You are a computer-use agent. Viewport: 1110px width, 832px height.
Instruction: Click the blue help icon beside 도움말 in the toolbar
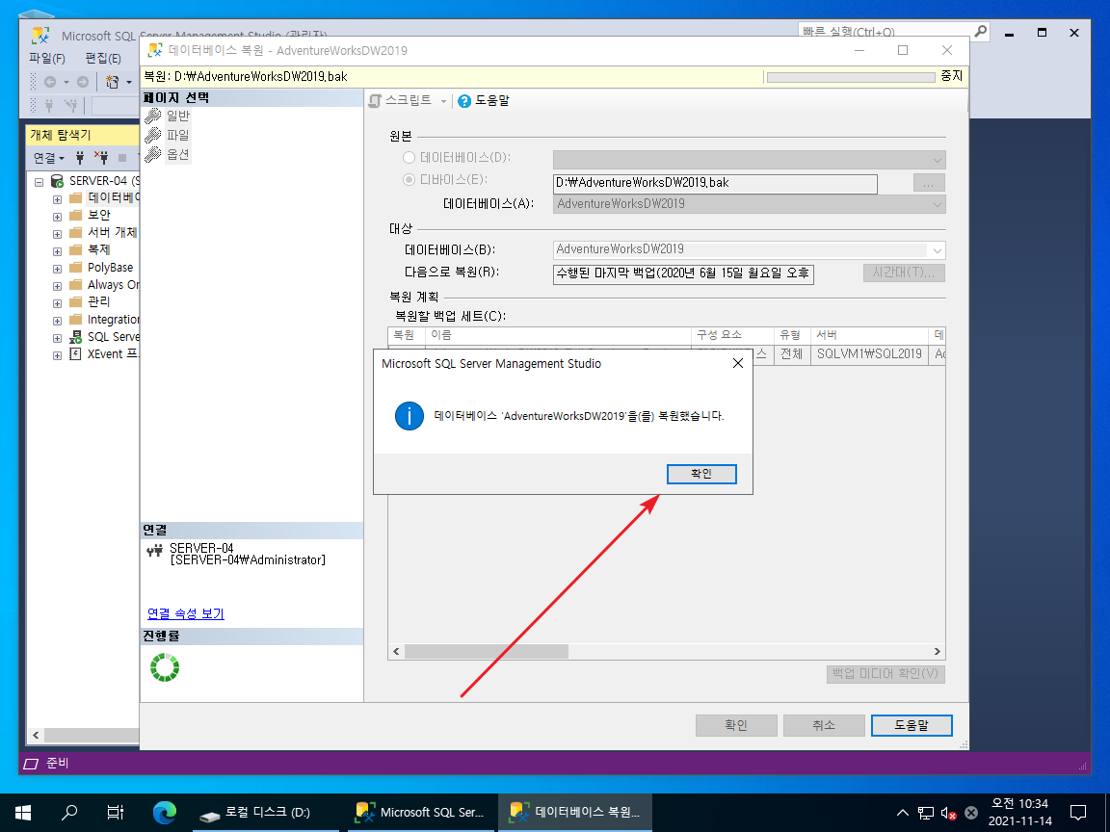coord(464,101)
